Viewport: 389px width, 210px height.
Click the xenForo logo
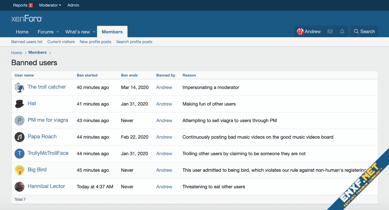click(27, 19)
